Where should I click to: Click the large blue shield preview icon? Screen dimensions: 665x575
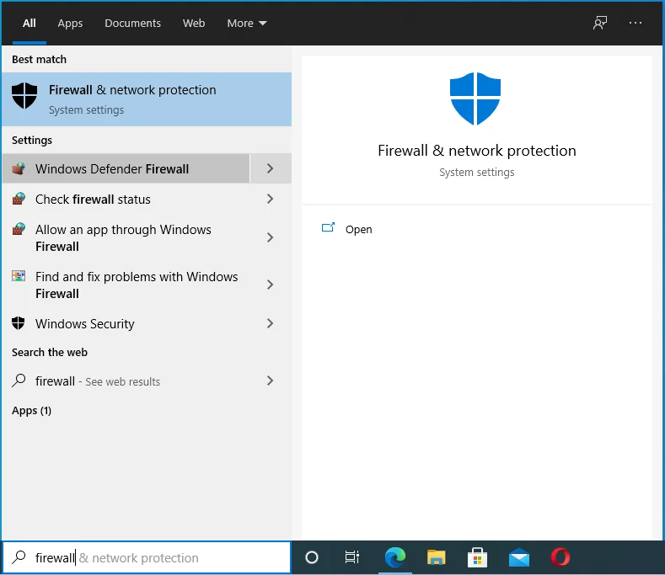(x=475, y=98)
